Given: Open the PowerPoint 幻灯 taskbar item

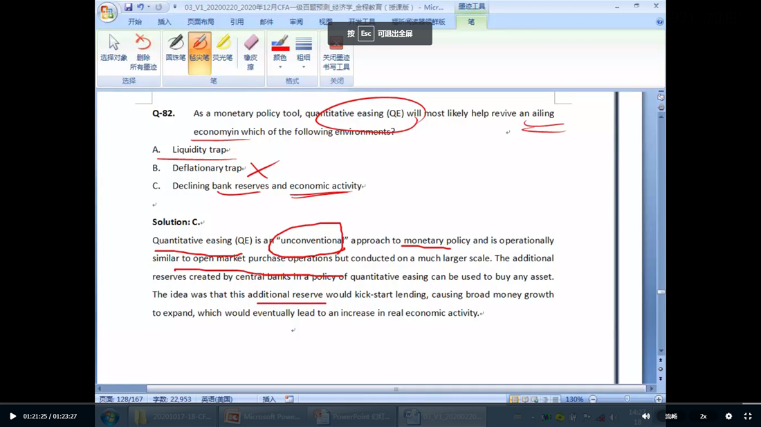Looking at the screenshot, I should 352,417.
